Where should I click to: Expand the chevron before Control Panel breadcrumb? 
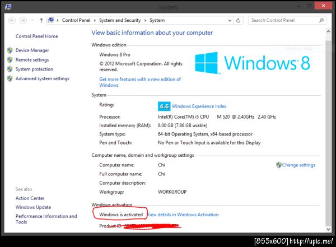(58, 21)
